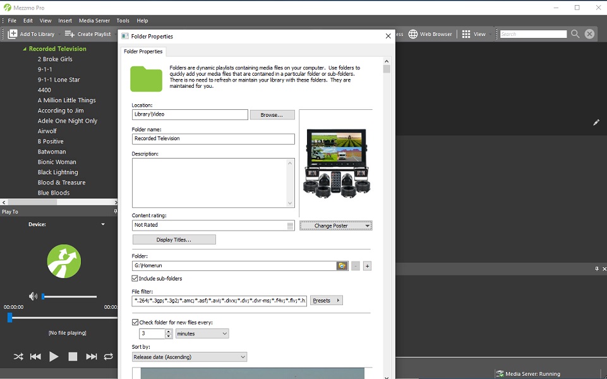Open the Change Poster dropdown
The height and width of the screenshot is (379, 607).
[335, 226]
